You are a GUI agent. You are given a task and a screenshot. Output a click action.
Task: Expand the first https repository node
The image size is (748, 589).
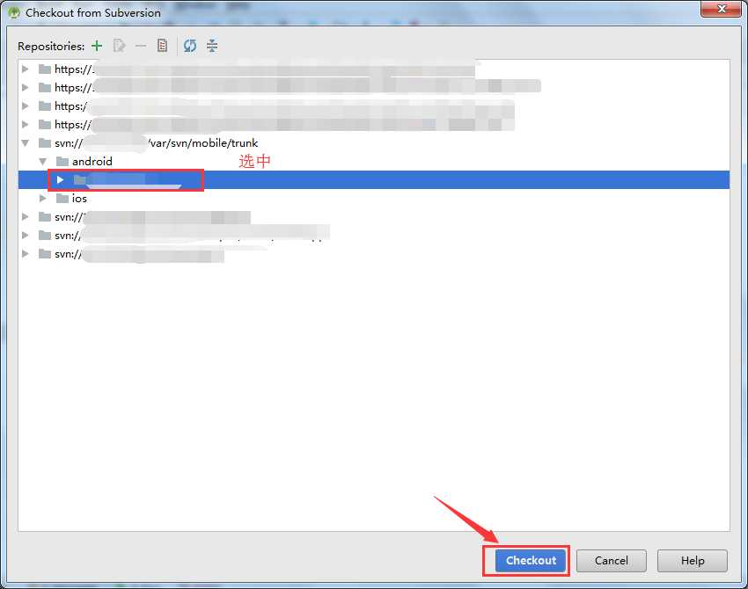point(26,69)
